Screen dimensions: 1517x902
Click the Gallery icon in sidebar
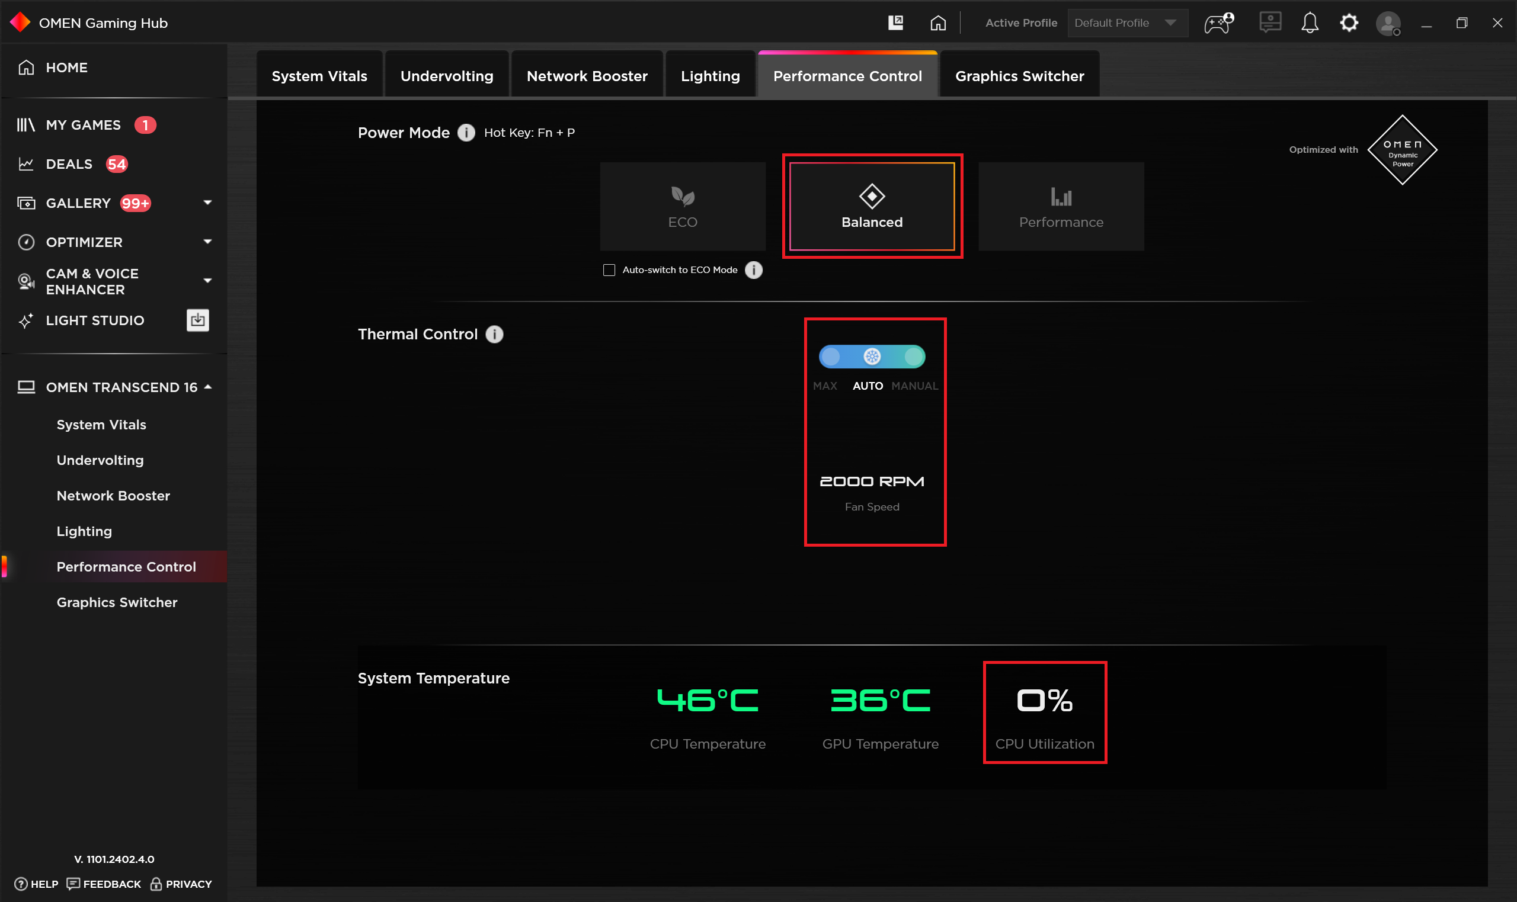26,203
